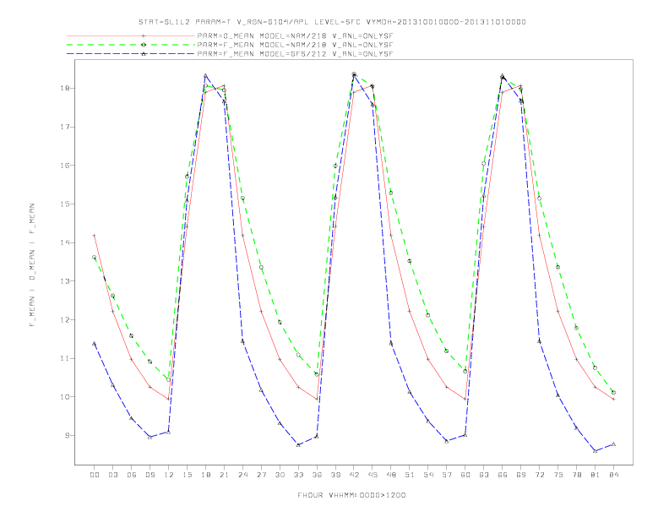The width and height of the screenshot is (669, 517).
Task: Click y-axis tick label 12
Action: click(66, 319)
